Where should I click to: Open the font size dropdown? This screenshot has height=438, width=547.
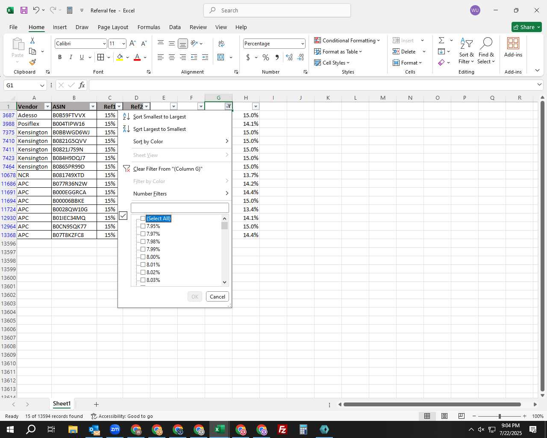pos(124,44)
